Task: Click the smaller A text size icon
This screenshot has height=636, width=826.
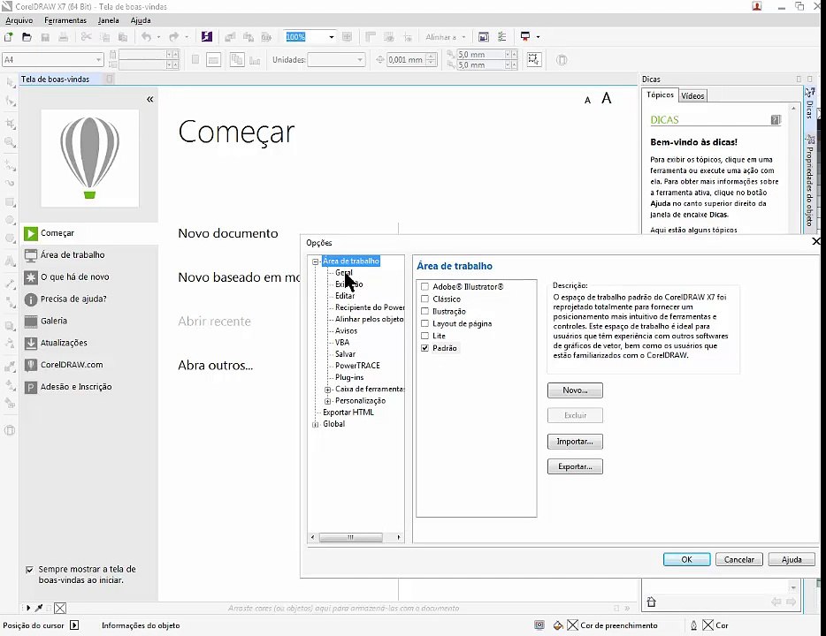Action: 587,101
